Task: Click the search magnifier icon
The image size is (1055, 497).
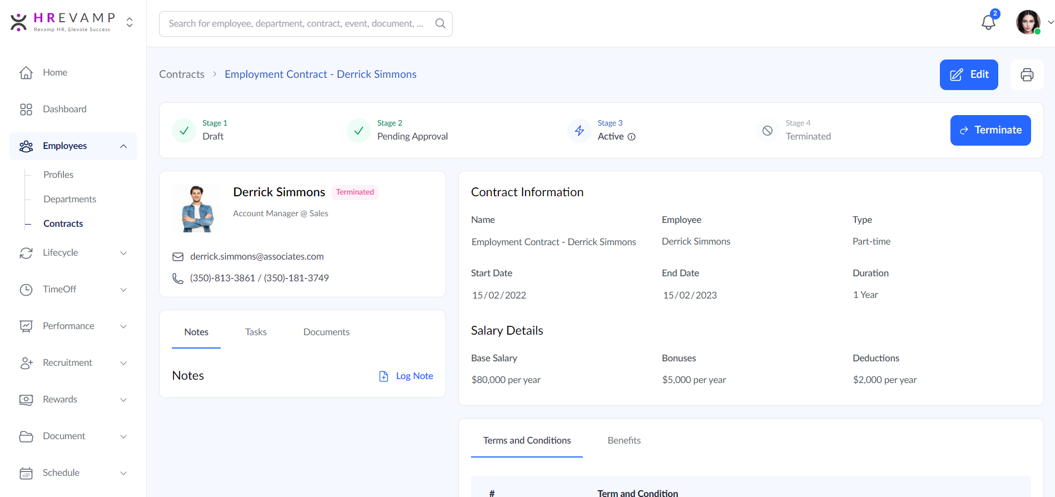Action: [x=440, y=23]
